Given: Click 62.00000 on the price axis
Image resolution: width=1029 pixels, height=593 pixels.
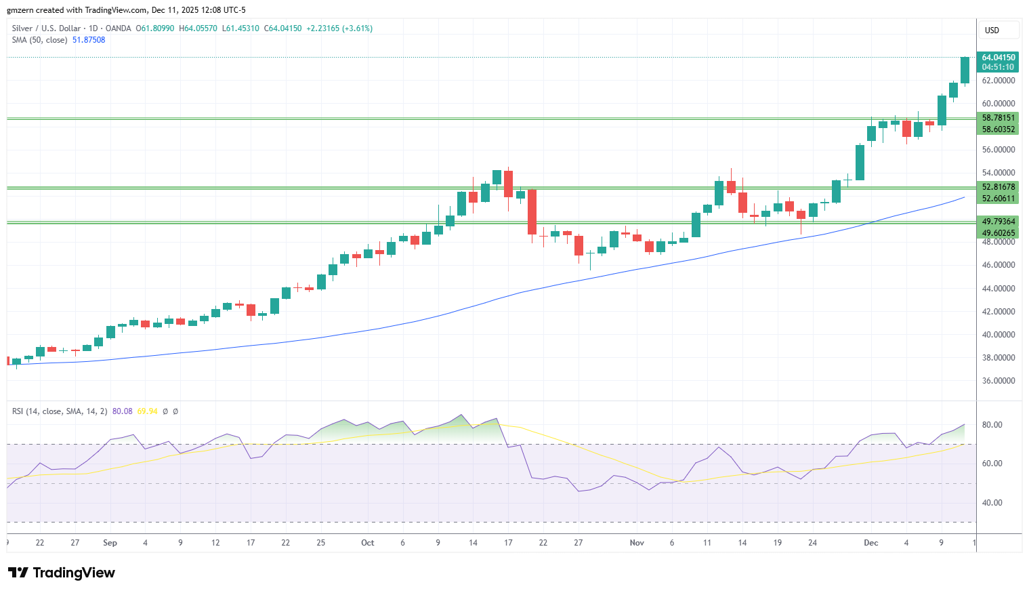Looking at the screenshot, I should click(999, 81).
